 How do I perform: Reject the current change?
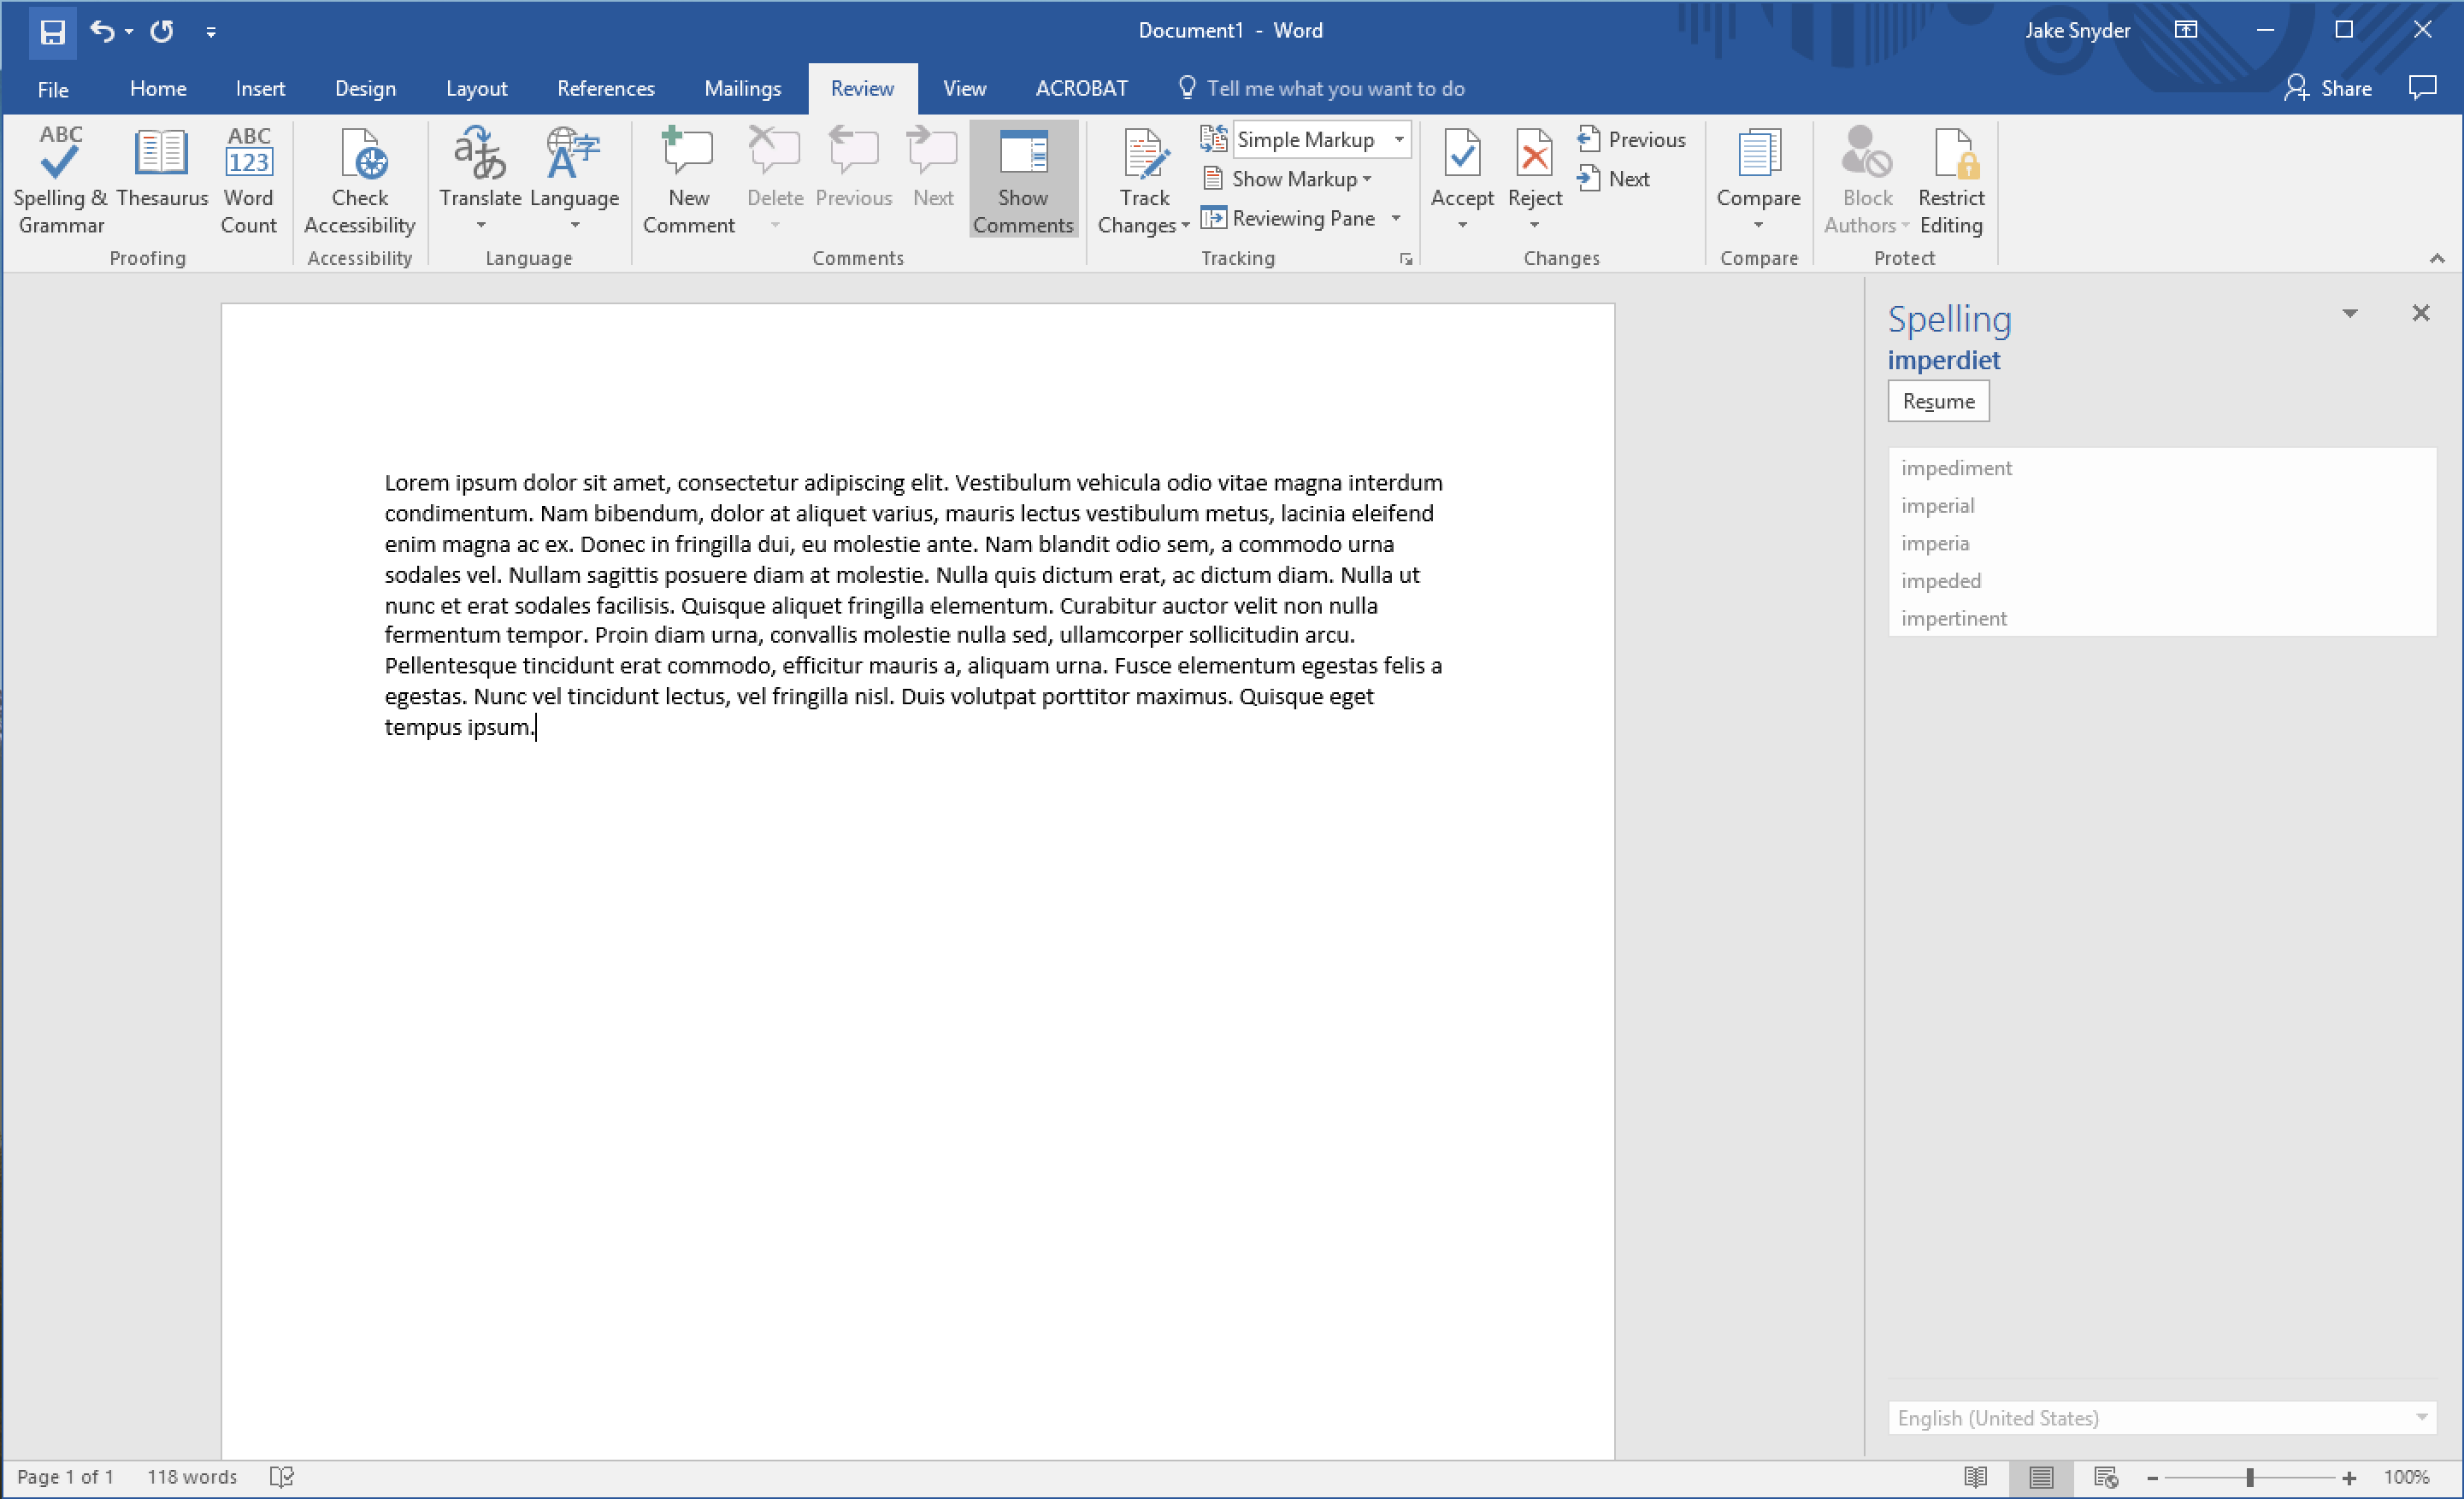1534,166
